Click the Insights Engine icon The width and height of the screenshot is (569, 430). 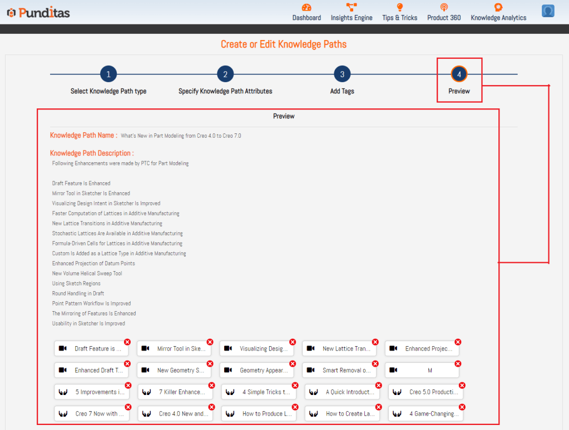click(352, 8)
